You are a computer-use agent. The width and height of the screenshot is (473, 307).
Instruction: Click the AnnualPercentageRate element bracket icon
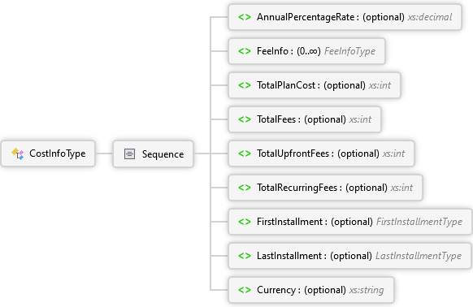[245, 17]
